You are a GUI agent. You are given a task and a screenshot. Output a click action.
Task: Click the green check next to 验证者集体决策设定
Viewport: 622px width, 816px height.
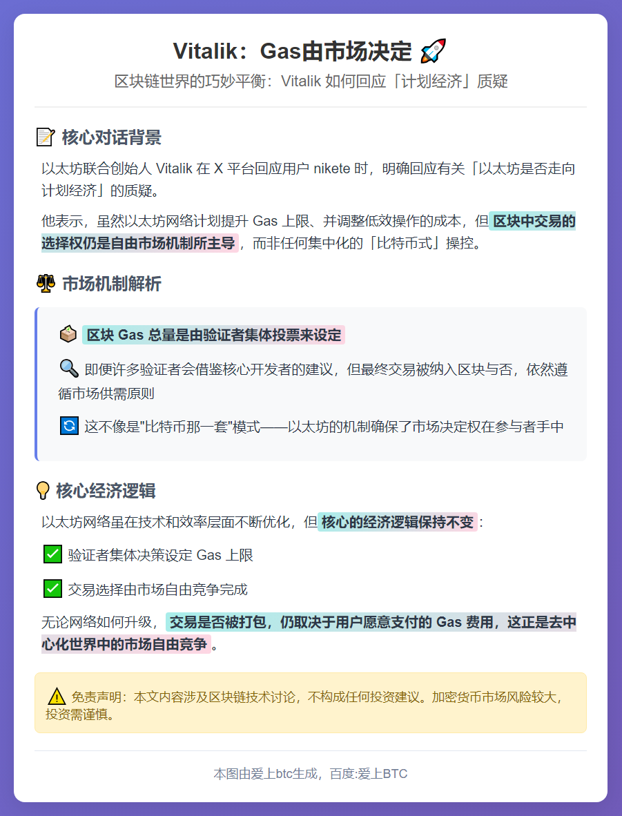(x=52, y=554)
